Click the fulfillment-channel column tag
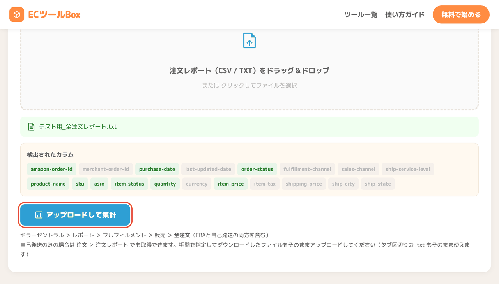The height and width of the screenshot is (284, 499). pos(307,169)
